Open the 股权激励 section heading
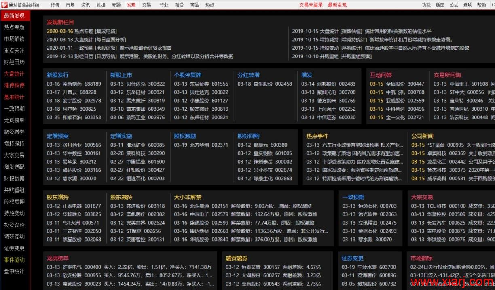Image resolution: width=495 pixels, height=290 pixels. [x=185, y=136]
